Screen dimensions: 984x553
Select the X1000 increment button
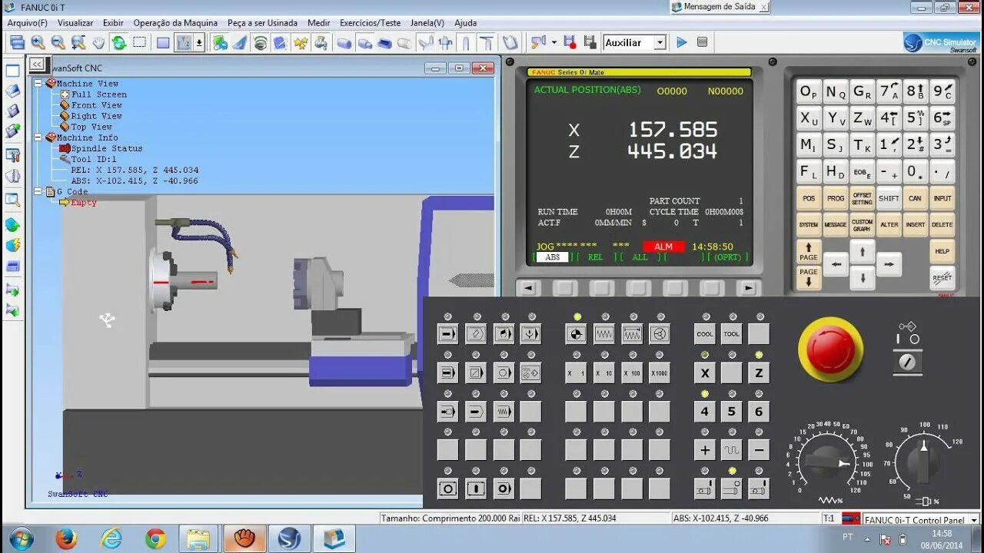(x=660, y=373)
